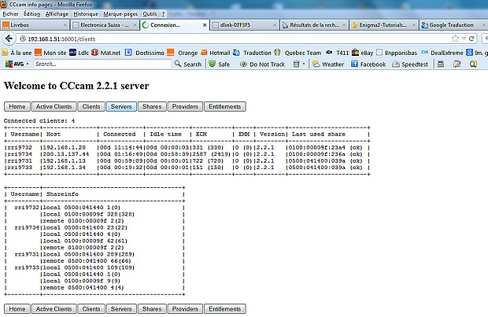The width and height of the screenshot is (488, 317).
Task: Expand the address bar history dropdown arrow
Action: click(x=465, y=39)
